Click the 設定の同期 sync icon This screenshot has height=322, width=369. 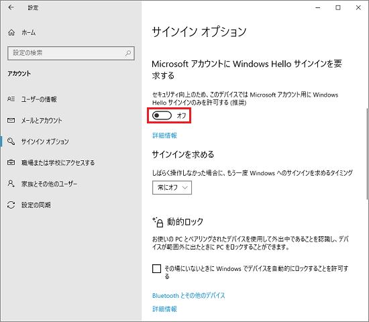11,205
